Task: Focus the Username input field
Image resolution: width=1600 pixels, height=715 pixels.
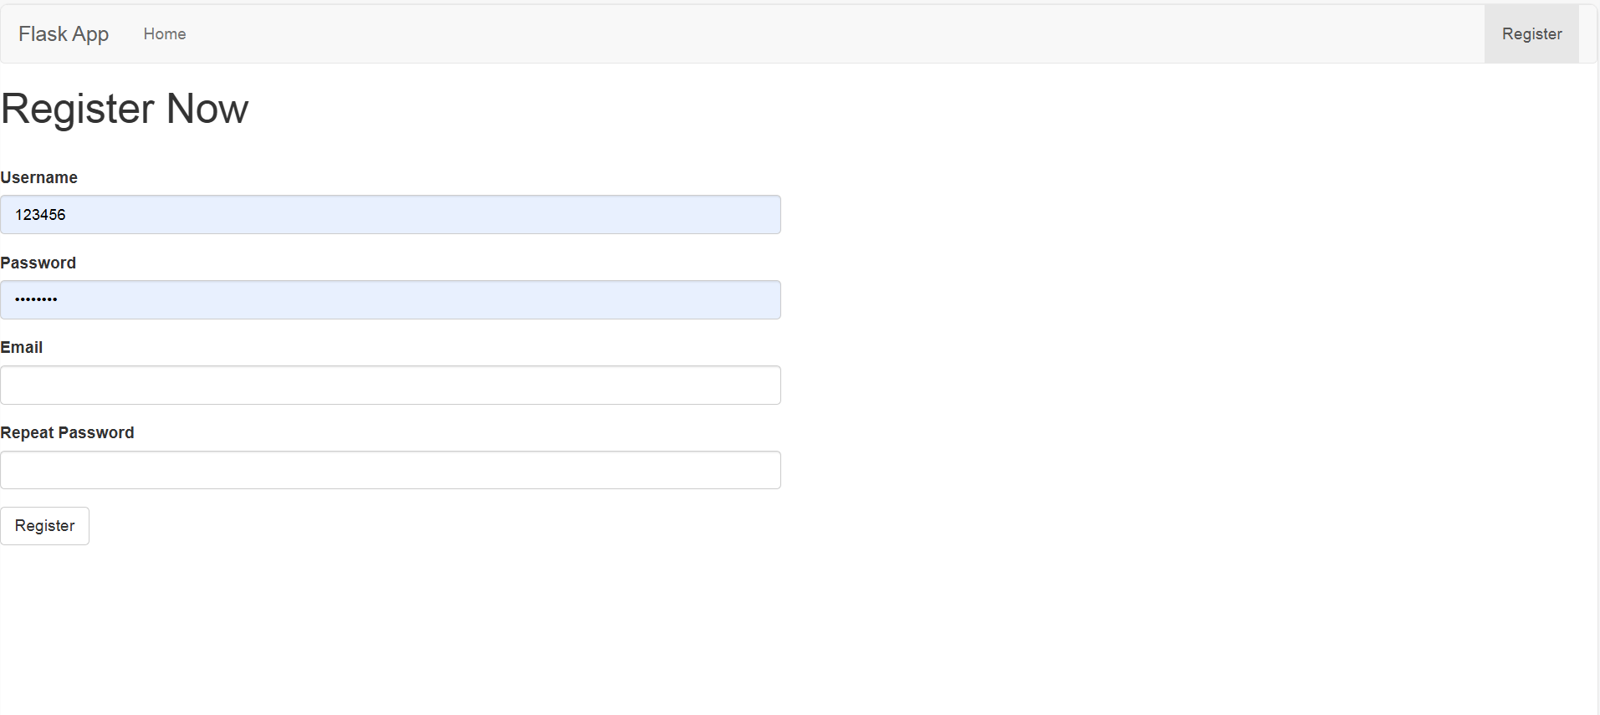Action: (390, 215)
